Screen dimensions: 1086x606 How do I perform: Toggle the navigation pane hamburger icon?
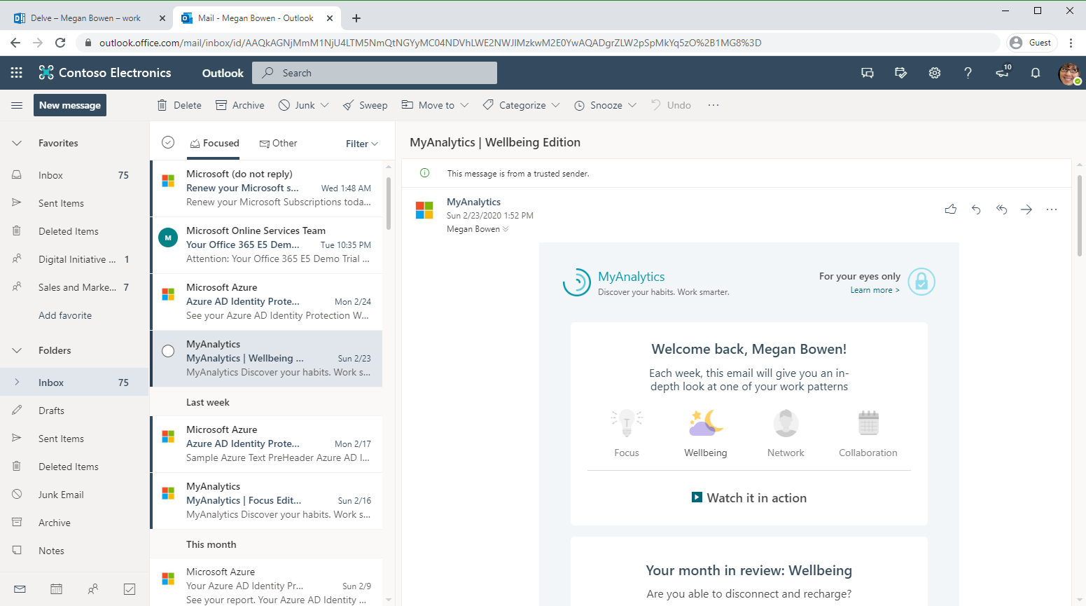[x=17, y=105]
